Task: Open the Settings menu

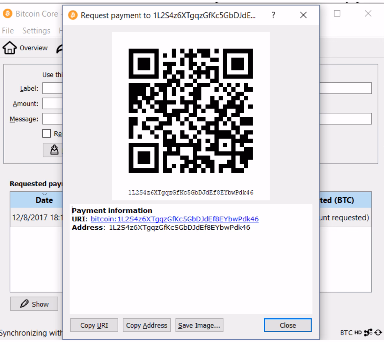Action: point(36,31)
